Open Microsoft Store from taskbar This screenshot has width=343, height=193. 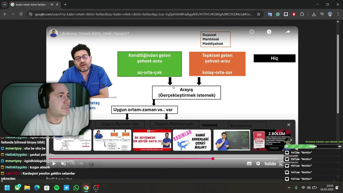click(47, 188)
